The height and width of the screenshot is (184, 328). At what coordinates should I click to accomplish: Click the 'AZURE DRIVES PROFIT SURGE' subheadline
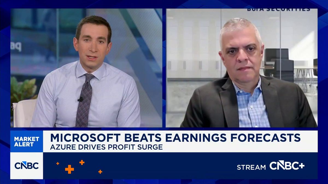pos(106,147)
